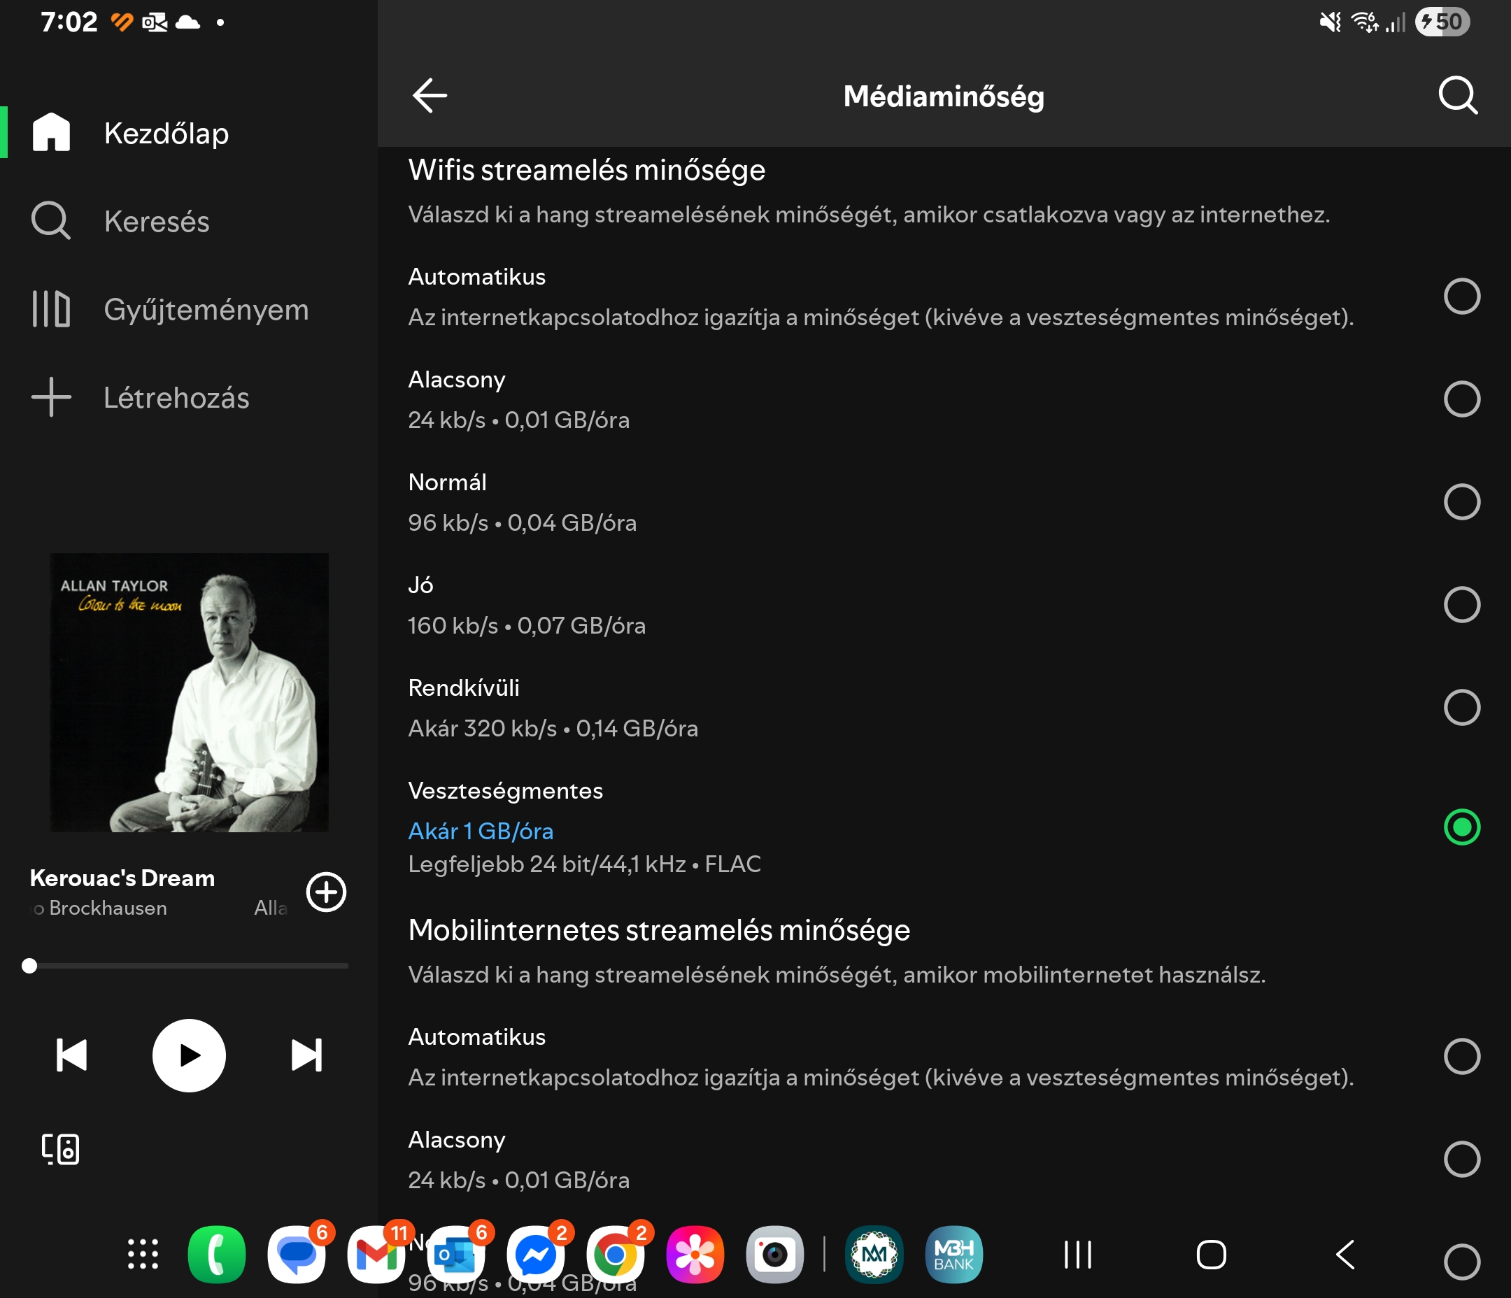Click the song progress slider
Viewport: 1511px width, 1298px height.
[188, 967]
